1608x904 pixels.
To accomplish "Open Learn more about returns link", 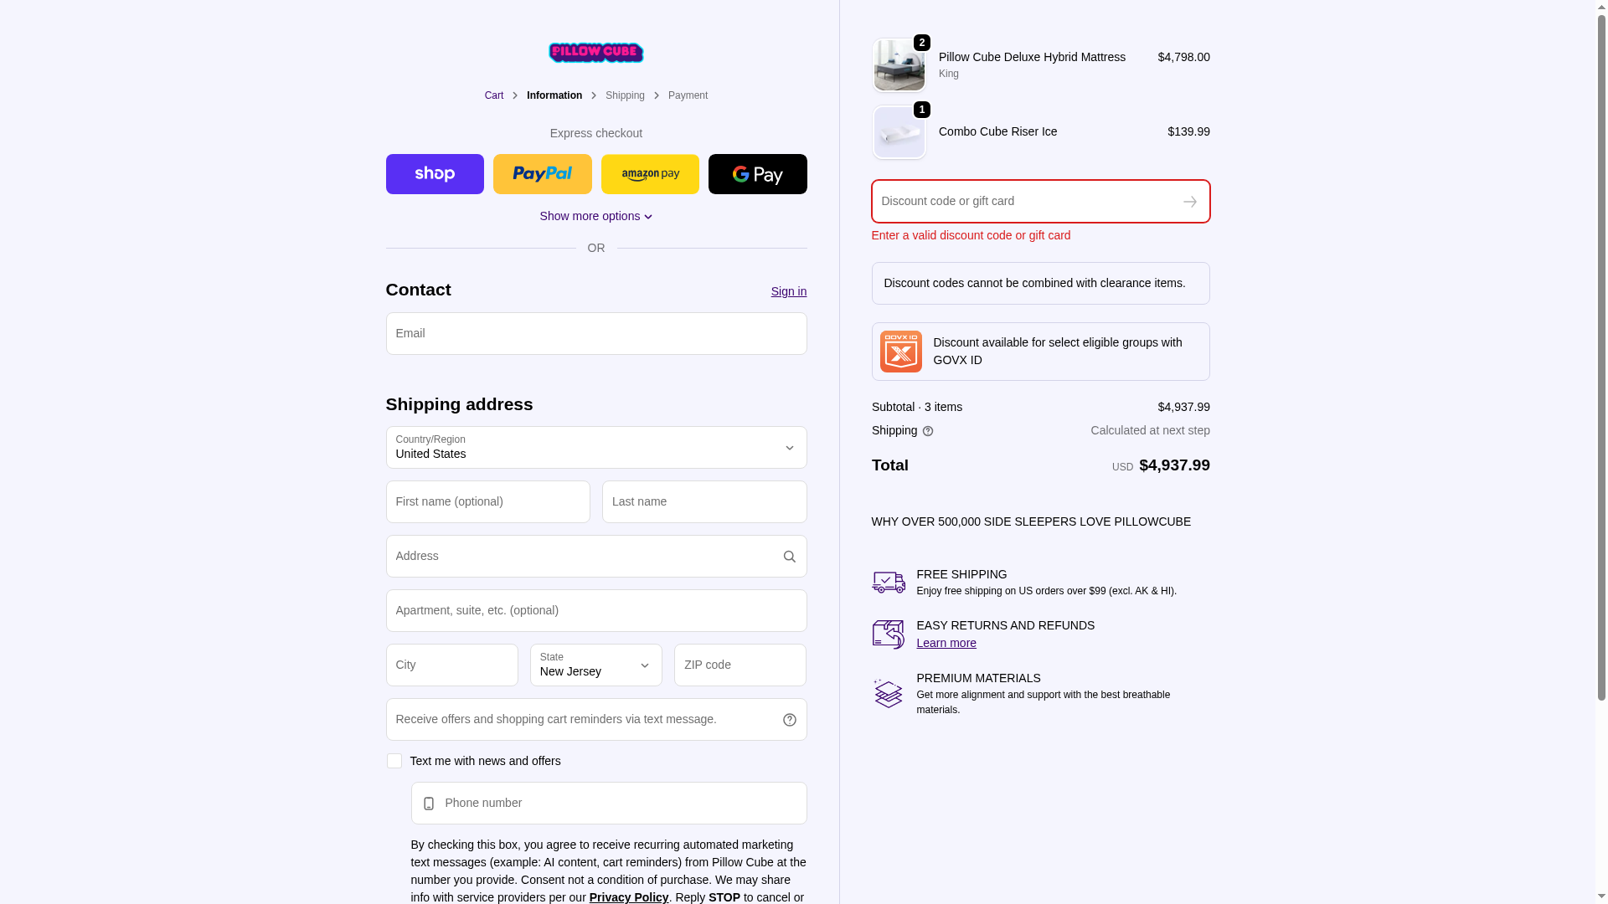I will click(946, 643).
